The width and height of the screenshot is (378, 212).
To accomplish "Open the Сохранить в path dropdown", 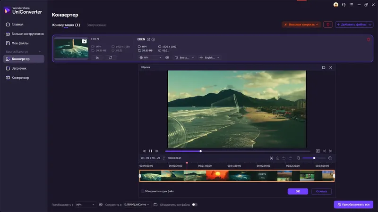I will [x=137, y=205].
